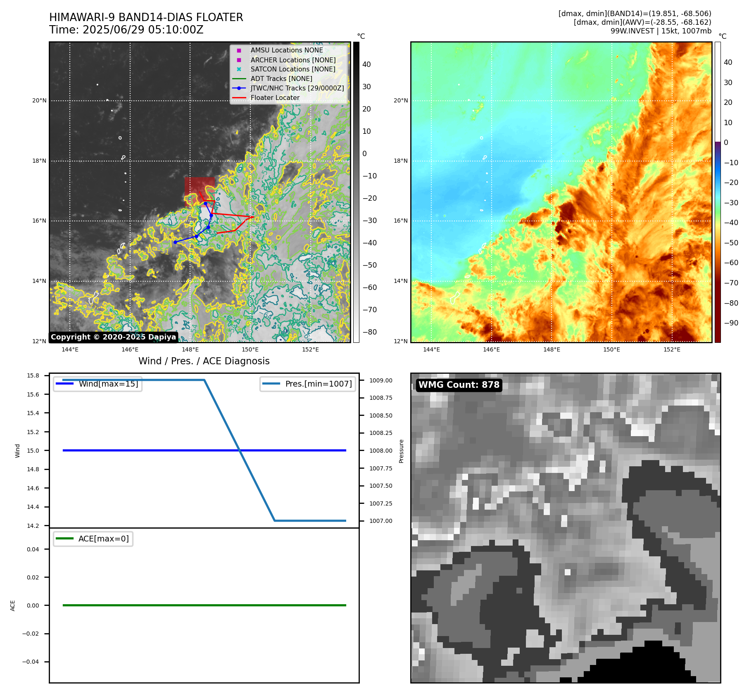
Task: Click the green ACE line in lower chart
Action: [x=204, y=605]
